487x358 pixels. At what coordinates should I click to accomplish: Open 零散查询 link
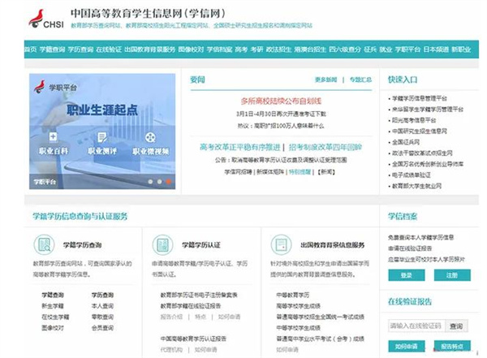(x=102, y=317)
